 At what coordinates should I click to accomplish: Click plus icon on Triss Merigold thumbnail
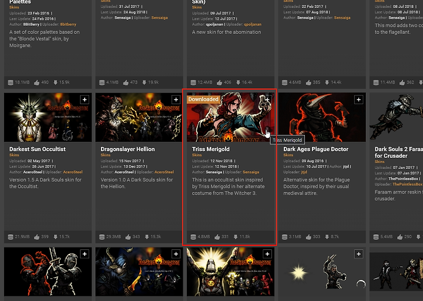[x=267, y=100]
